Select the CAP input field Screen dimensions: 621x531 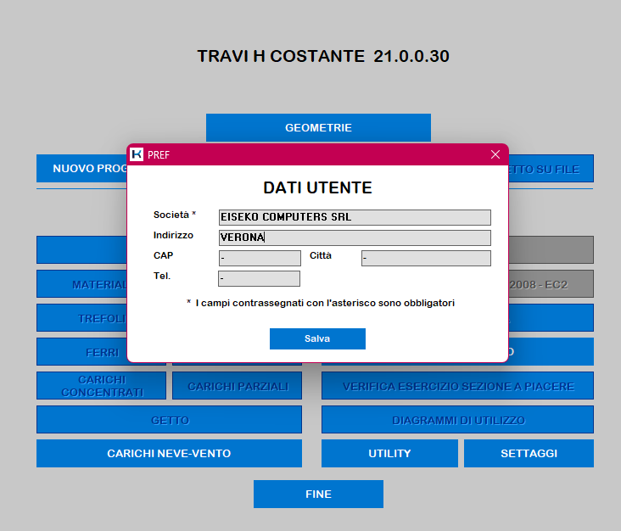point(259,258)
